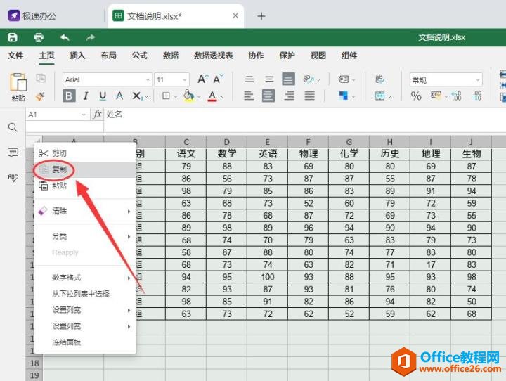Open the Arial font name dropdown
Screen dimensions: 506x381
click(107, 79)
